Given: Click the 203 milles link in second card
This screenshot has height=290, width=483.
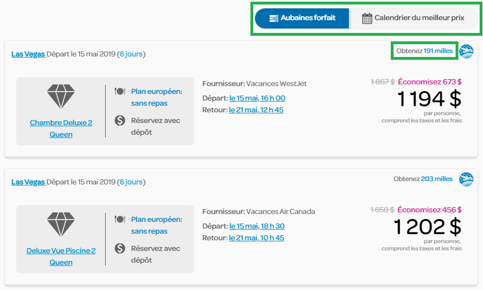Looking at the screenshot, I should [437, 179].
